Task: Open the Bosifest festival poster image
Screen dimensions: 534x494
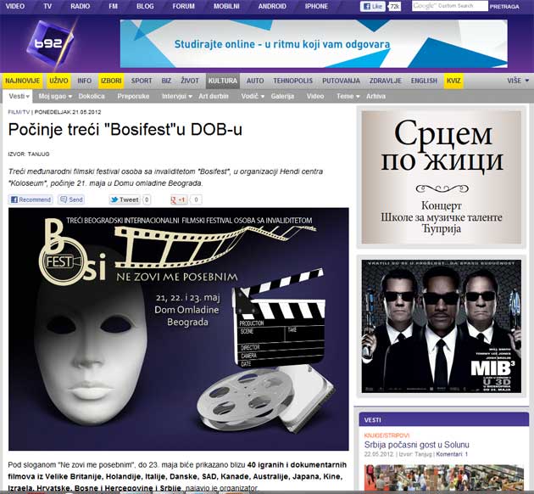Action: pos(179,328)
